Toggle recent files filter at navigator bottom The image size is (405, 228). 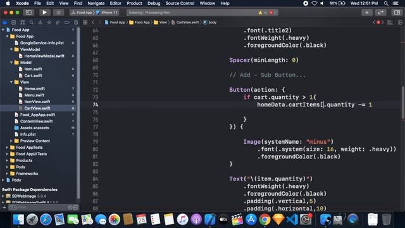coord(70,207)
